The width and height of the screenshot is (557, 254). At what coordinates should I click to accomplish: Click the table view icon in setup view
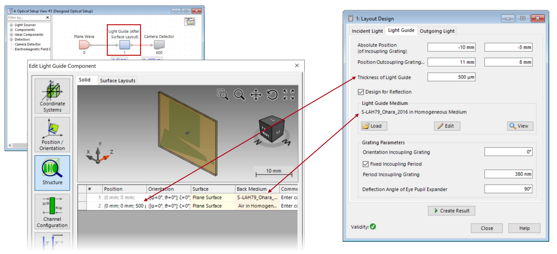tap(190, 22)
